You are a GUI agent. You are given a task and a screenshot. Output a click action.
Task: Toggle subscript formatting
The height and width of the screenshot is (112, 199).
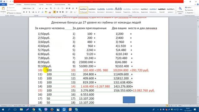click(x=36, y=12)
